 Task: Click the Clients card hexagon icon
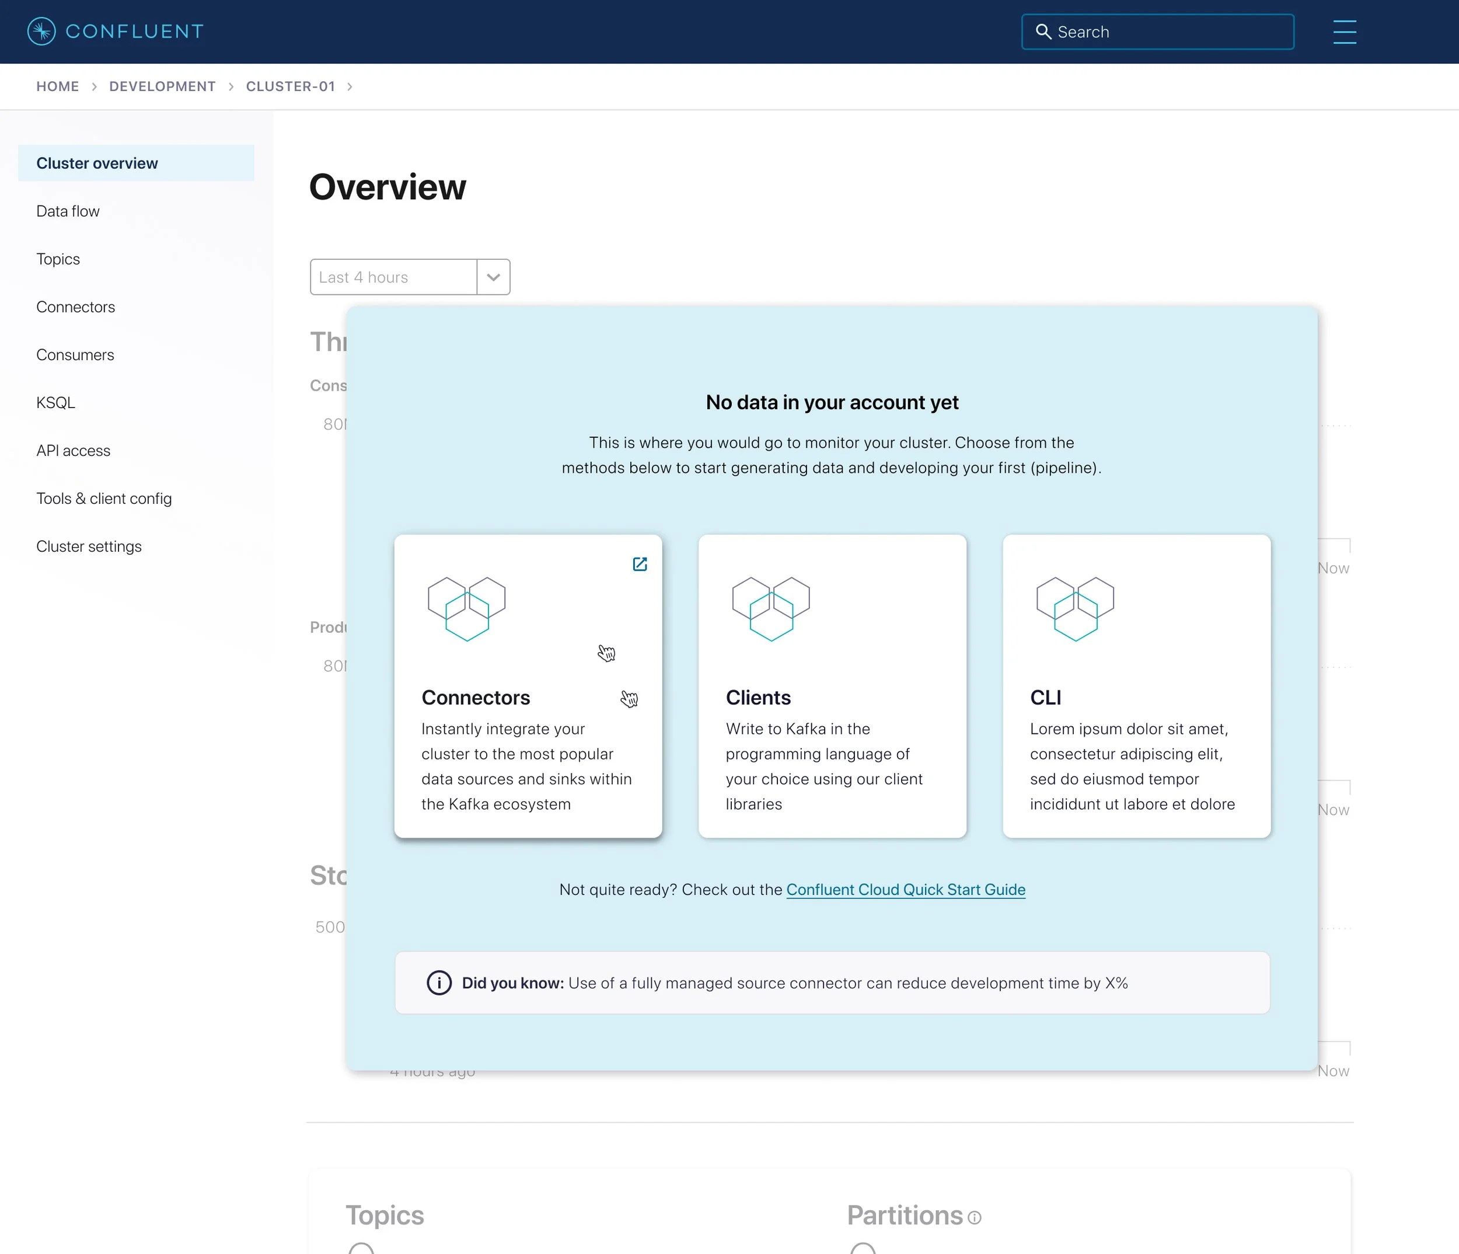pyautogui.click(x=771, y=609)
